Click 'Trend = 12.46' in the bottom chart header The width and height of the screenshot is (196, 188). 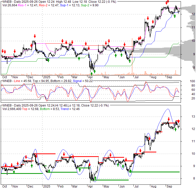tap(70, 109)
